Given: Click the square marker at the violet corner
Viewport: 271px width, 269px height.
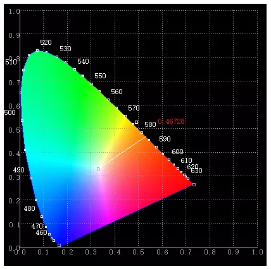Looking at the screenshot, I should [x=59, y=245].
